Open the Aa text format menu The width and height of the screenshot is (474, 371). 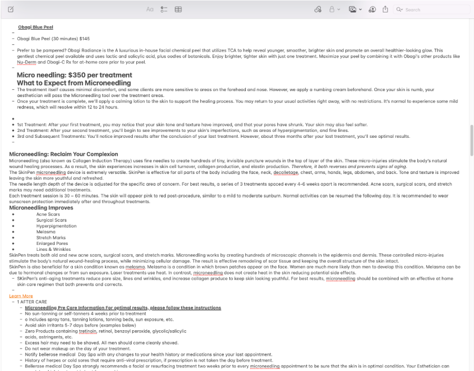[150, 9]
